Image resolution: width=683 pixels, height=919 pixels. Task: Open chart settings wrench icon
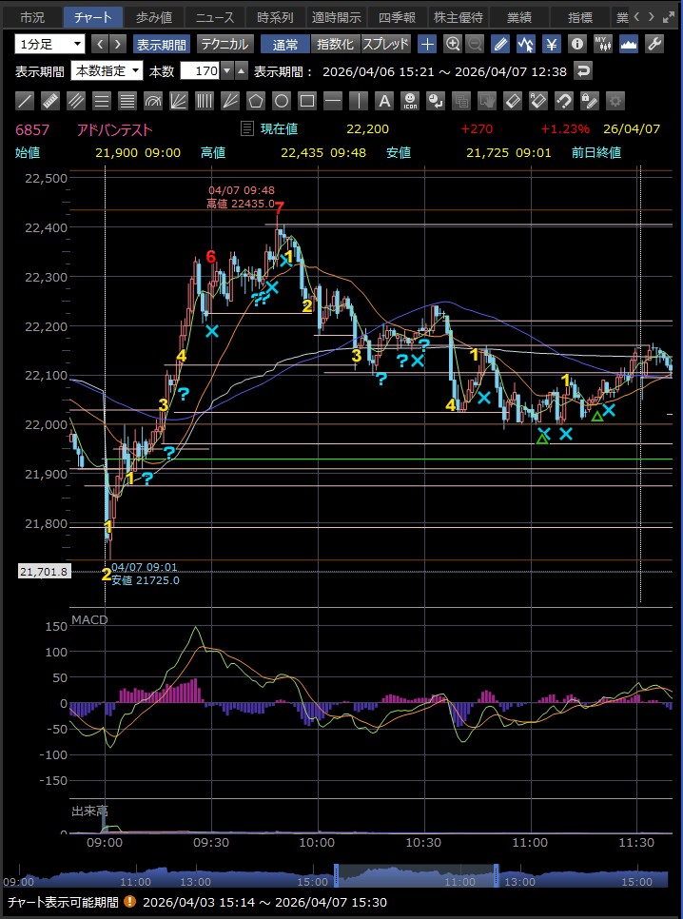654,44
